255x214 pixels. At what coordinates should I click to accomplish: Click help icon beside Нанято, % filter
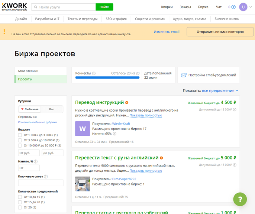coord(36,161)
